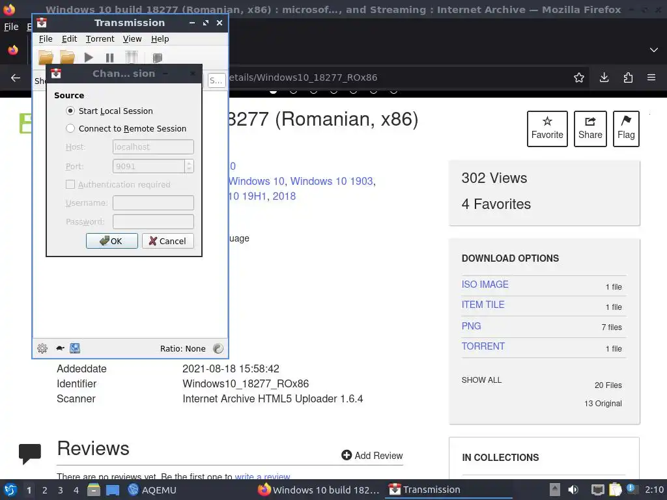
Task: Open Transmission's Torrent menu
Action: point(100,38)
